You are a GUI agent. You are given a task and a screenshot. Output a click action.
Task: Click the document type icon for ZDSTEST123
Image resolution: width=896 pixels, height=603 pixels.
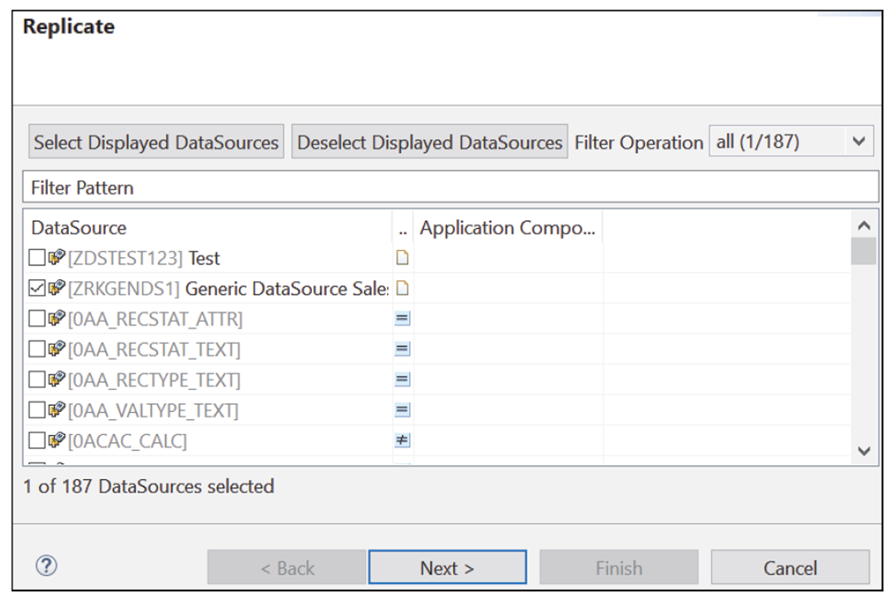tap(400, 257)
